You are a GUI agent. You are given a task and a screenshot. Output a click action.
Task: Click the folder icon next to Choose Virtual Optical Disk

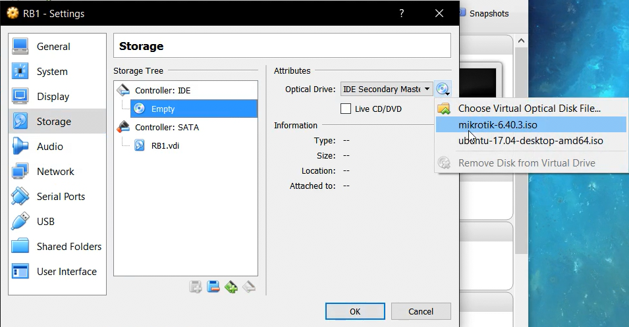(x=444, y=108)
